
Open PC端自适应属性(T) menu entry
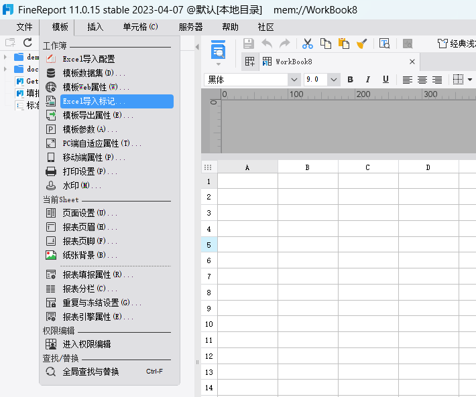point(109,143)
